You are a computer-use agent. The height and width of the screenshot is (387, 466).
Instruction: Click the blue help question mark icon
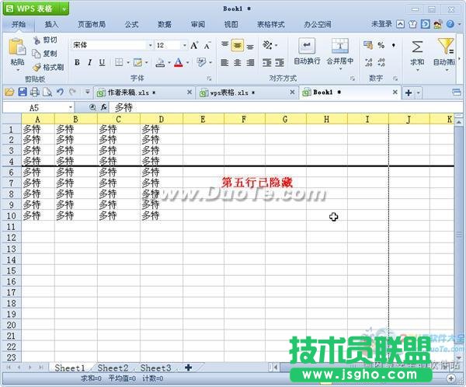(450, 24)
